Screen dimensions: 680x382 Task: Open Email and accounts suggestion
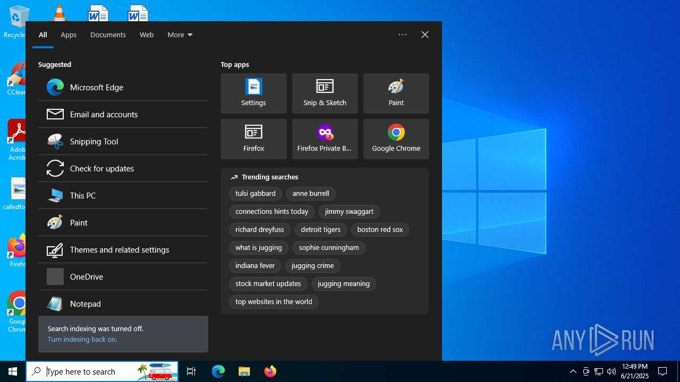click(x=123, y=115)
